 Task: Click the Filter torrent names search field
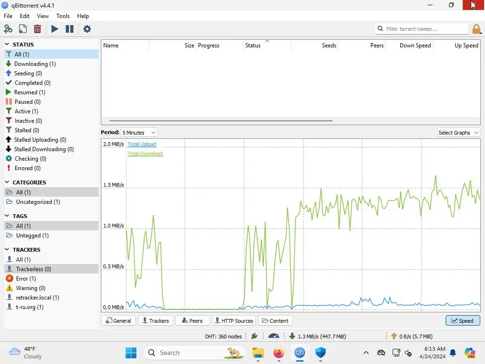pos(422,29)
